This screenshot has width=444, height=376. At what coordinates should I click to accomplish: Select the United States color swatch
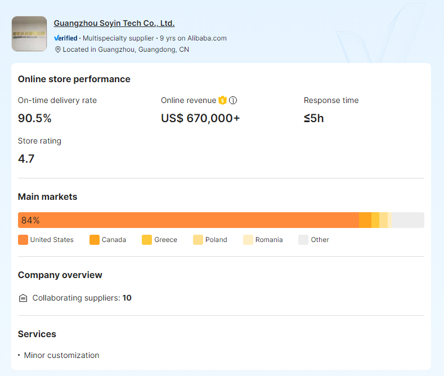(x=23, y=240)
